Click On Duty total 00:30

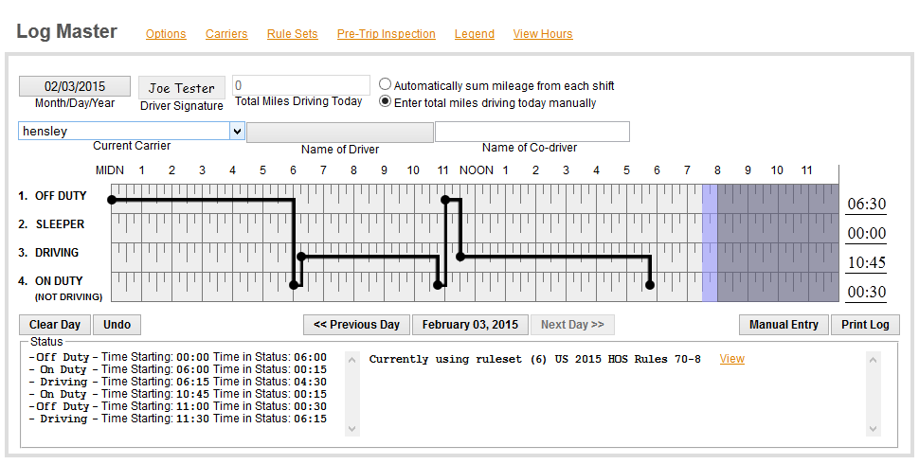(867, 292)
